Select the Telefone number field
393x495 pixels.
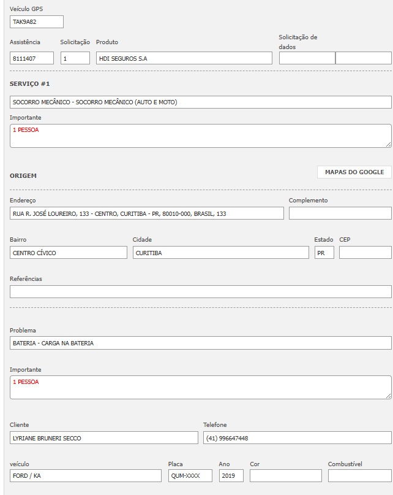pos(297,438)
